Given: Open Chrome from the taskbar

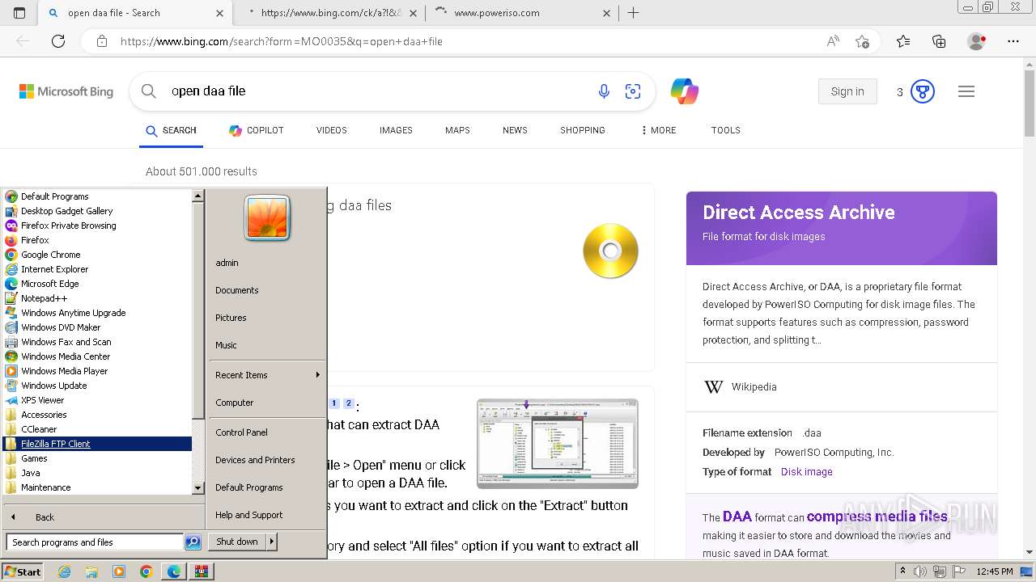Looking at the screenshot, I should [146, 571].
